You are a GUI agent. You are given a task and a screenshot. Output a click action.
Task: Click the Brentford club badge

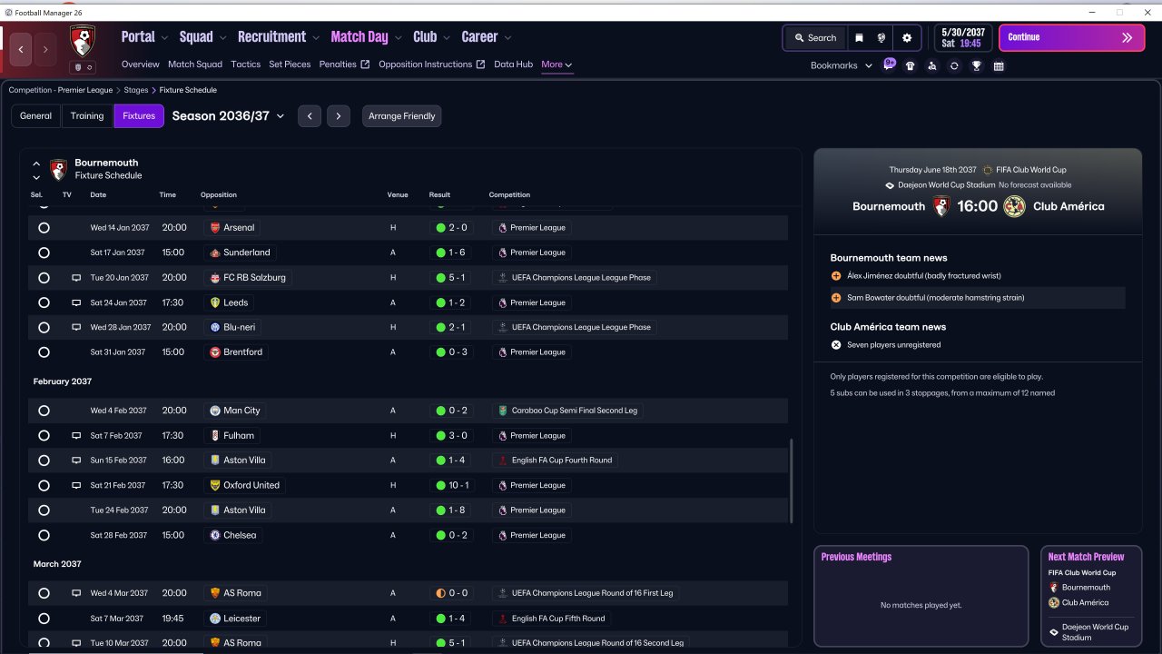coord(215,352)
